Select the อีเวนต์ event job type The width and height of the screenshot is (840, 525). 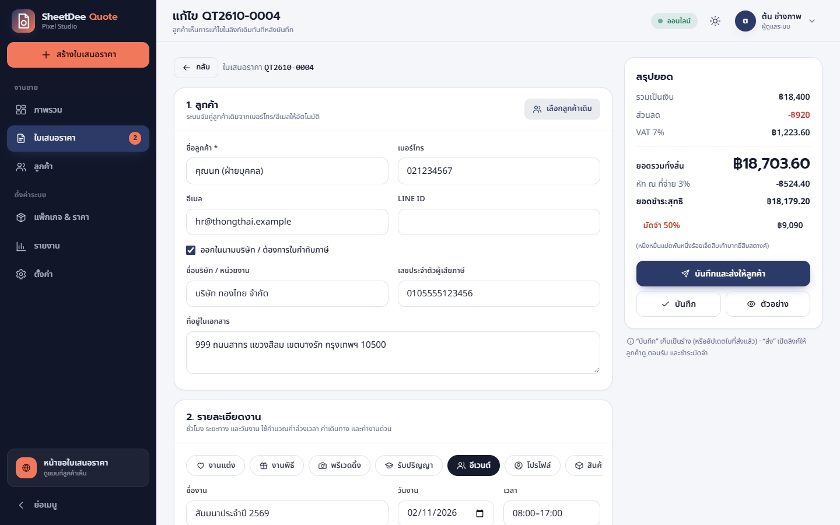(474, 466)
